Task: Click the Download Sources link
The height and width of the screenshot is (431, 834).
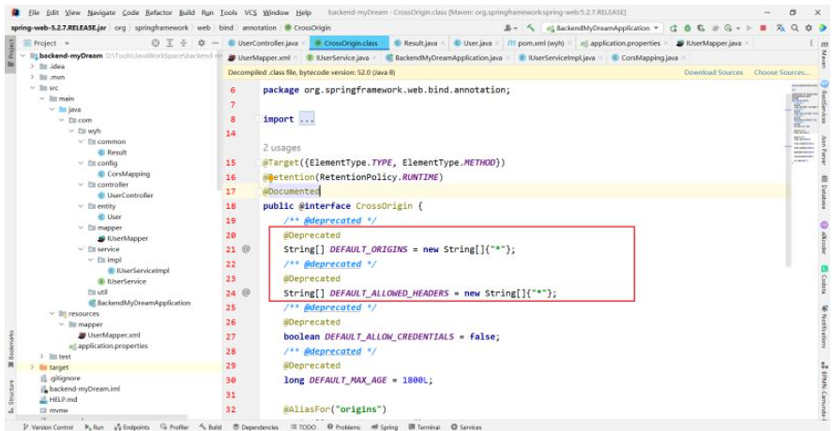Action: point(713,72)
